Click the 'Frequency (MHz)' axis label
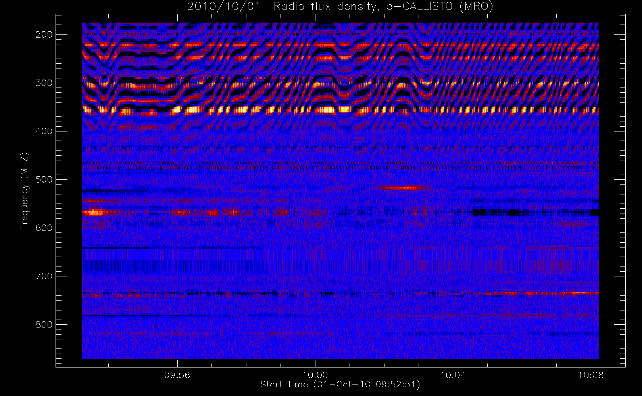The width and height of the screenshot is (642, 396). pyautogui.click(x=25, y=191)
